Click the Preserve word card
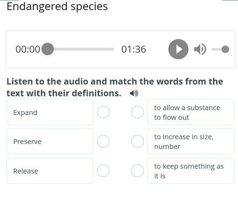Screen dimensions: 238x204 click(50, 141)
